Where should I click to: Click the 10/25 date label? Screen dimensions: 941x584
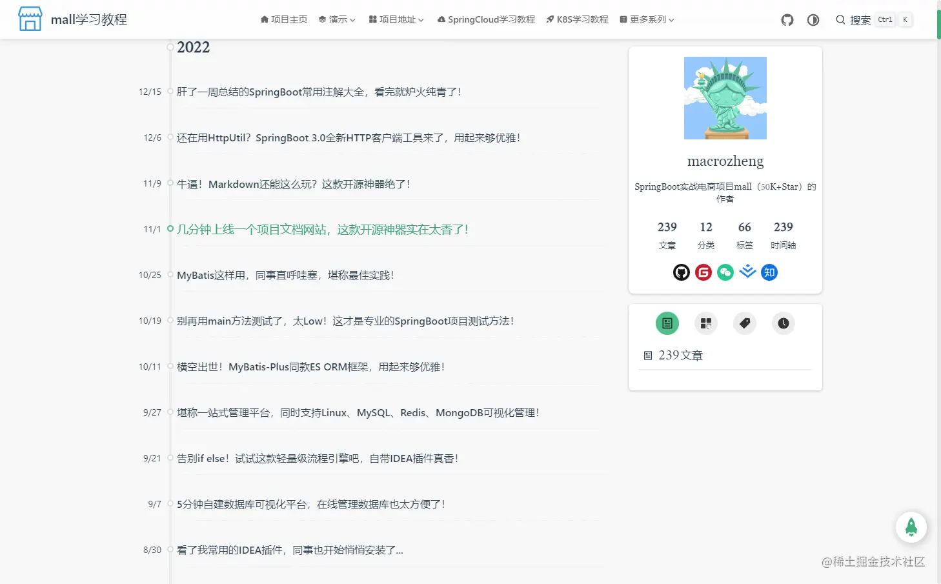[150, 276]
